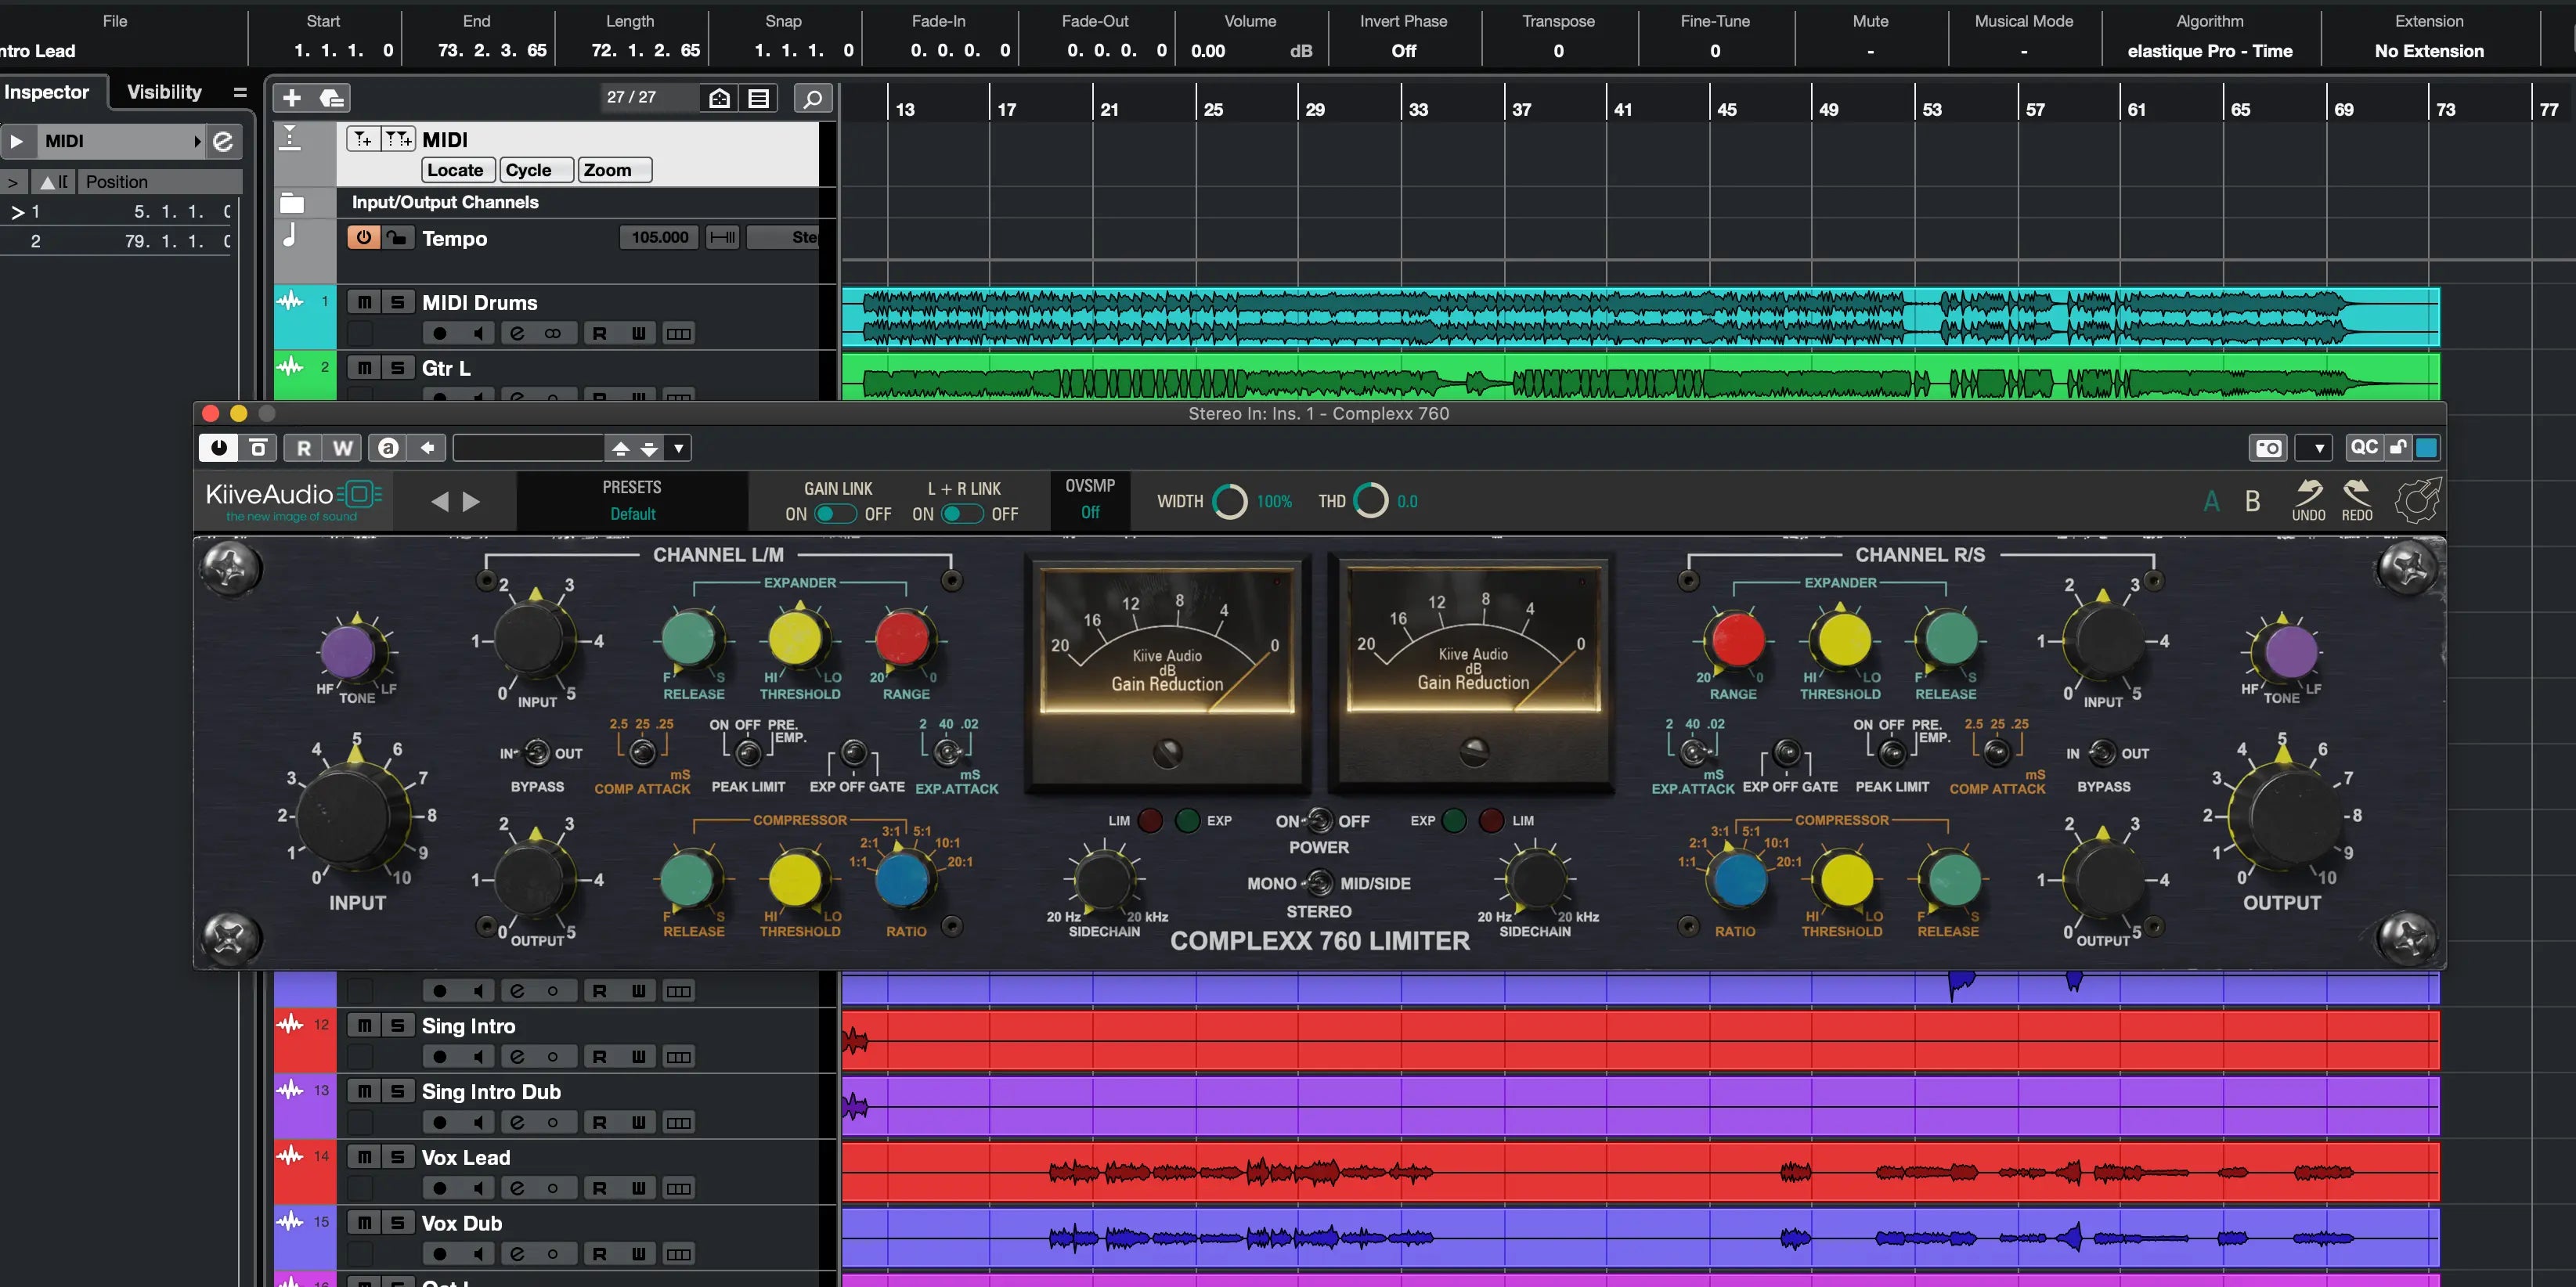Viewport: 2576px width, 1287px height.
Task: Open the plugin preset dropdown arrow
Action: click(x=679, y=448)
